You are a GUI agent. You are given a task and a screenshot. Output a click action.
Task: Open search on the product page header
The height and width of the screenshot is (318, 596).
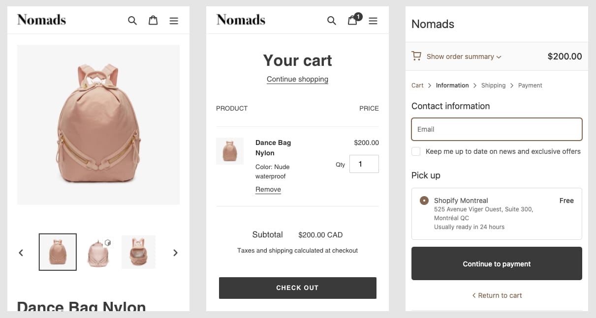[132, 20]
